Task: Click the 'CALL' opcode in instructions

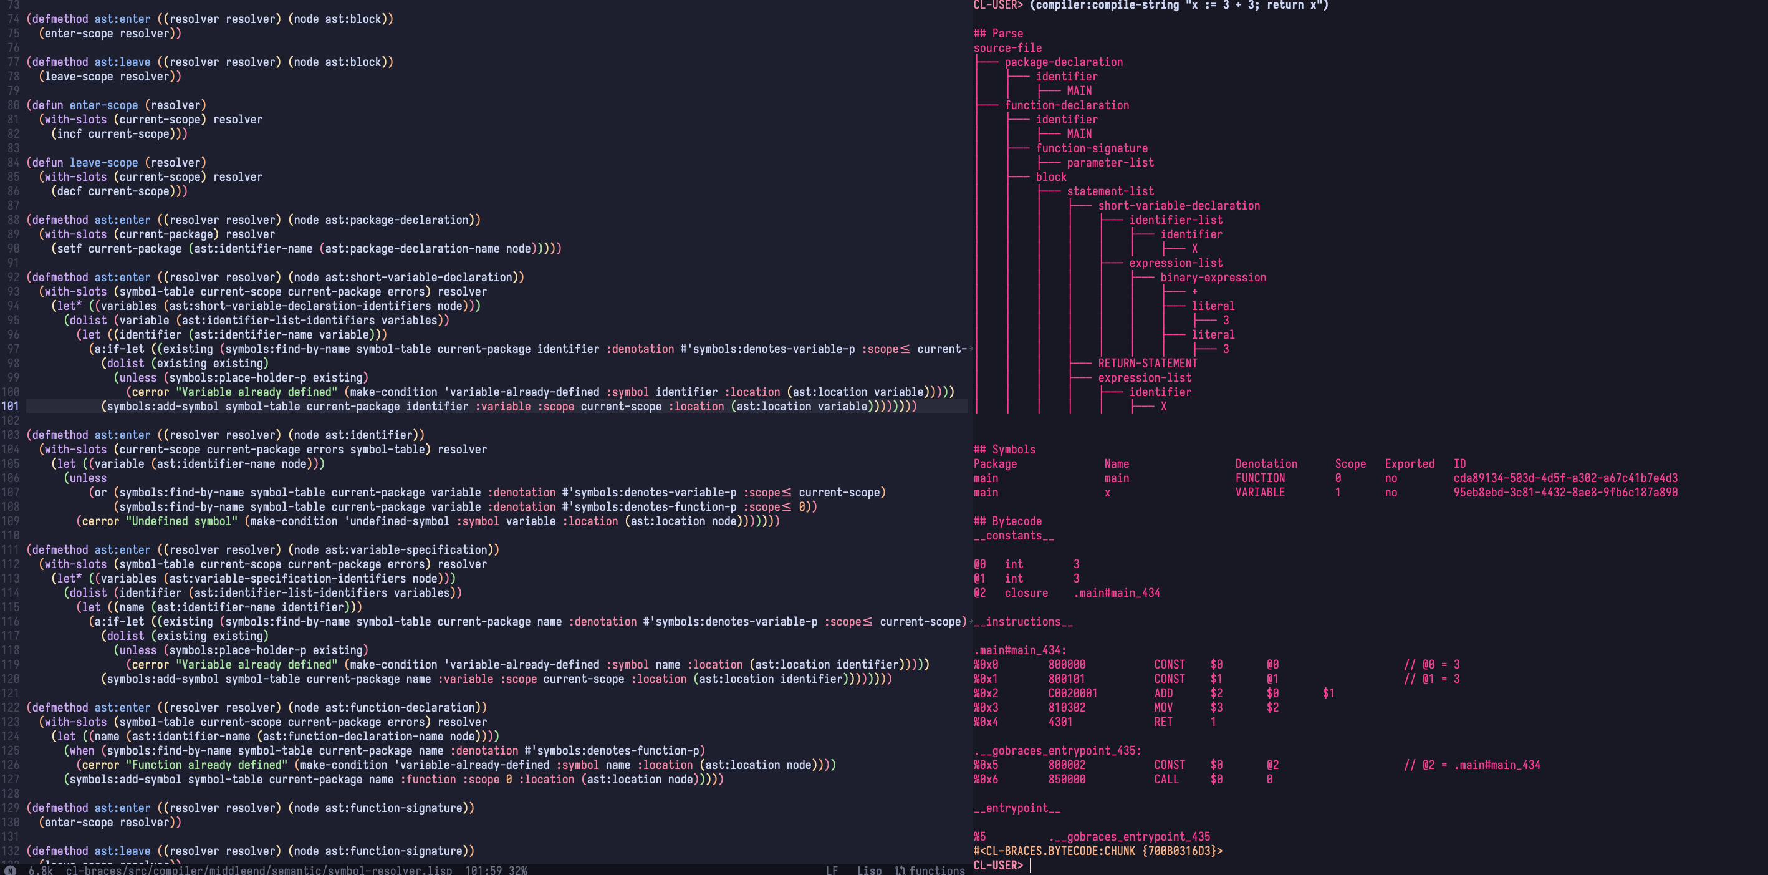Action: (x=1166, y=779)
